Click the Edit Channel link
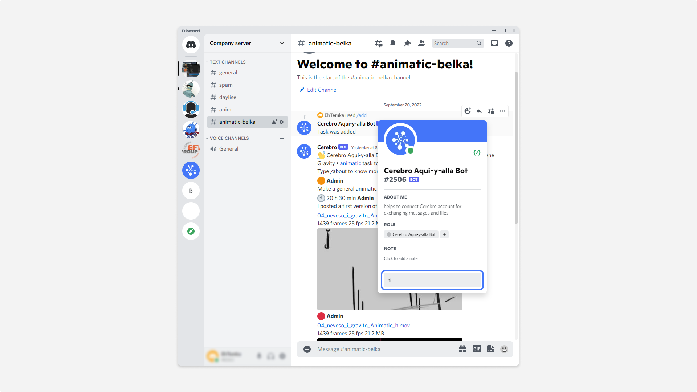Viewport: 697px width, 392px height. click(318, 90)
